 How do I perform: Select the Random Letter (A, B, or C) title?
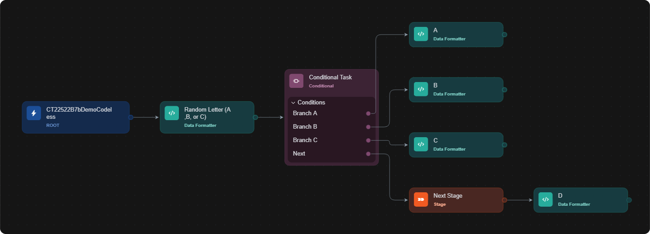coord(208,113)
